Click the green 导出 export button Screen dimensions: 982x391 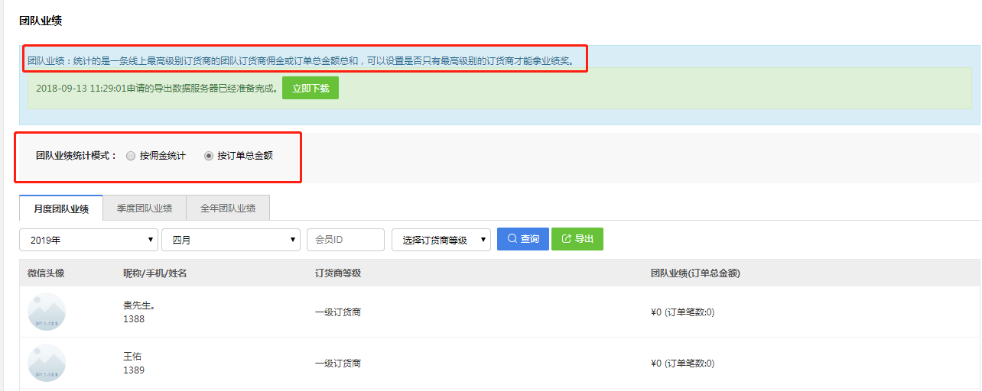pyautogui.click(x=577, y=239)
